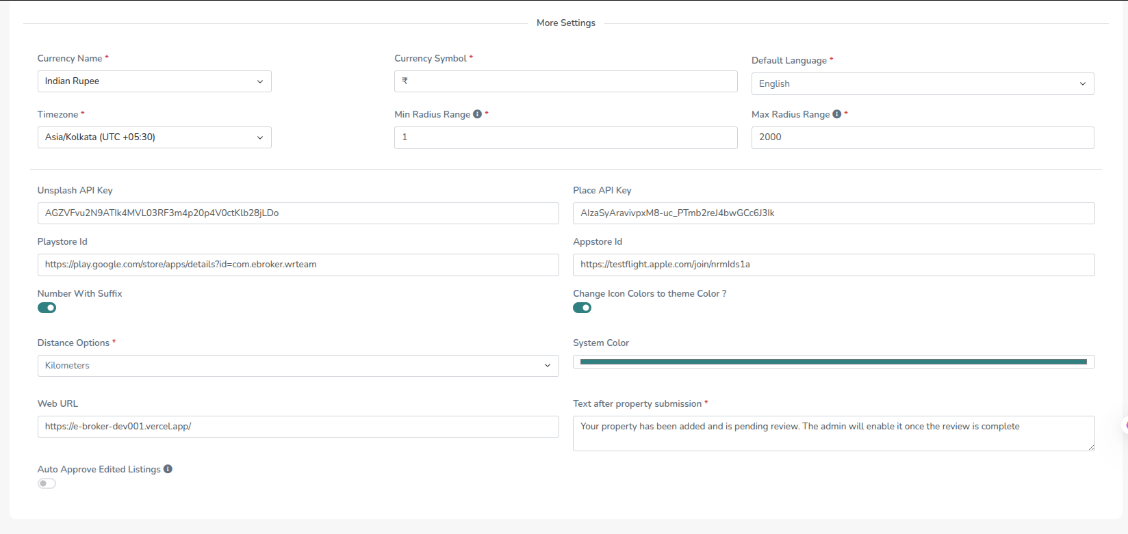The image size is (1128, 534).
Task: Click the Text after property submission label
Action: coord(637,403)
